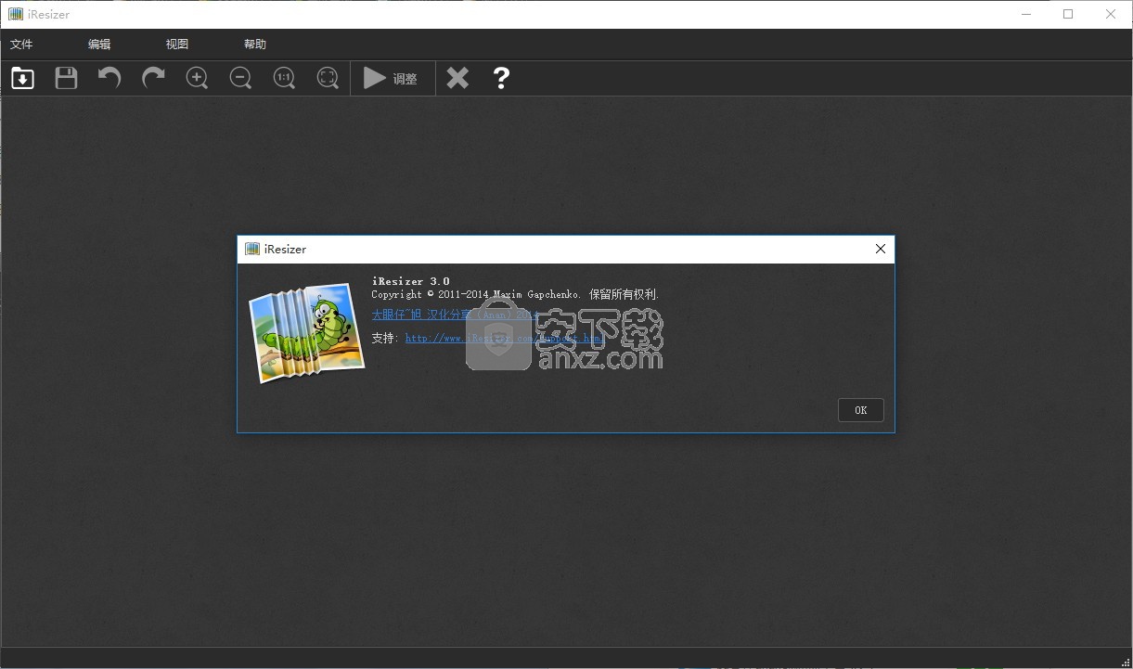This screenshot has height=669, width=1133.
Task: Click the X cancel icon in toolbar
Action: tap(457, 78)
